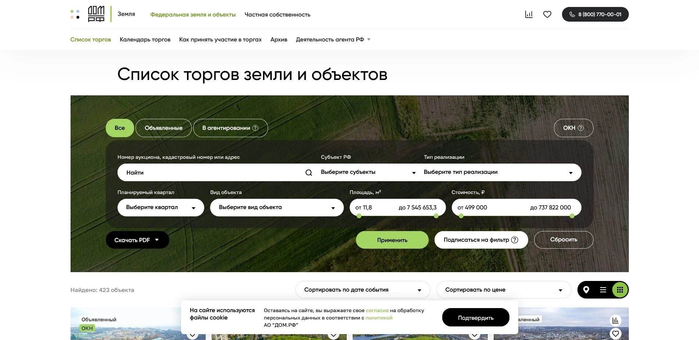
Task: Open the statistics chart icon in header
Action: pyautogui.click(x=529, y=14)
